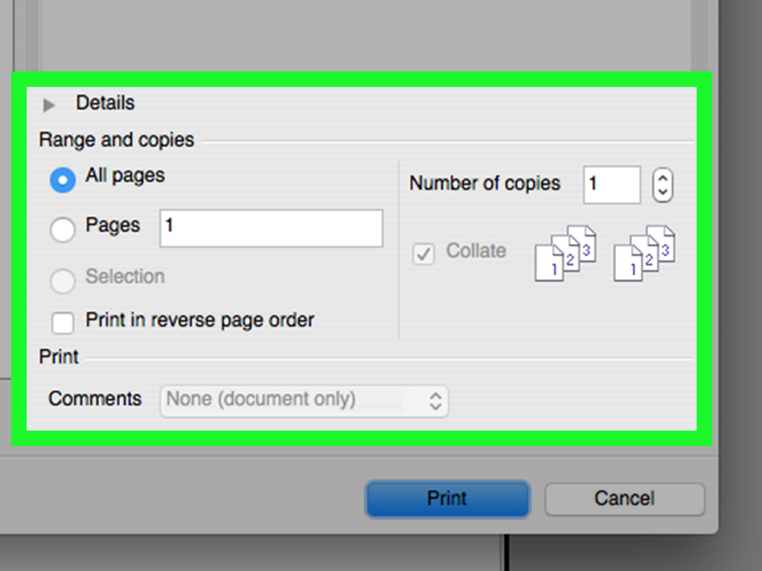Toggle the Collate checkbox
Viewport: 762px width, 571px height.
[423, 254]
